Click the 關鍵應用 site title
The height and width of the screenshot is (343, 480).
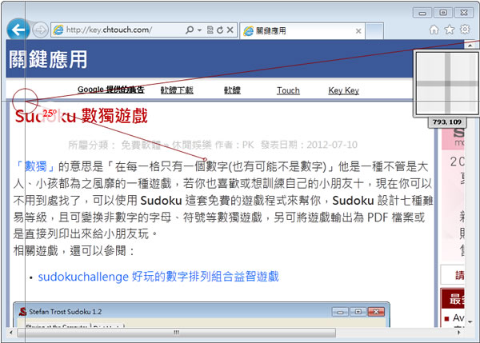point(48,59)
